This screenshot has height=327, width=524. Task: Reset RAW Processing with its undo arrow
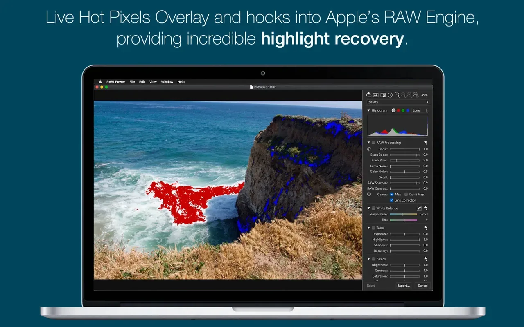point(425,143)
